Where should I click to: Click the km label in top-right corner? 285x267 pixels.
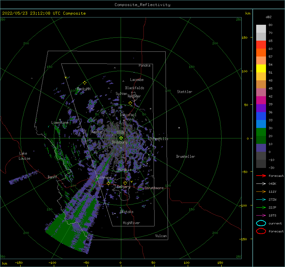248,13
